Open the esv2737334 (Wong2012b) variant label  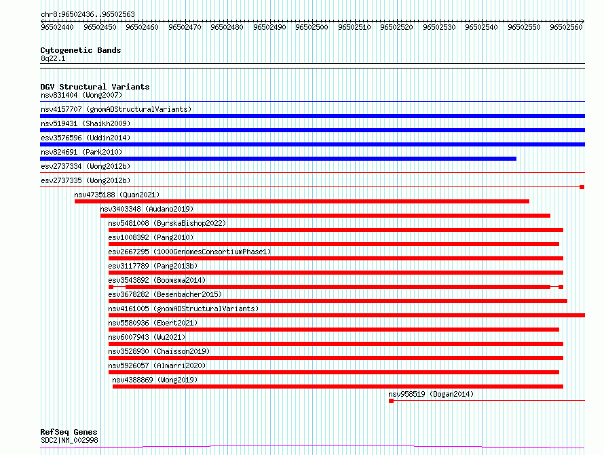tap(86, 166)
